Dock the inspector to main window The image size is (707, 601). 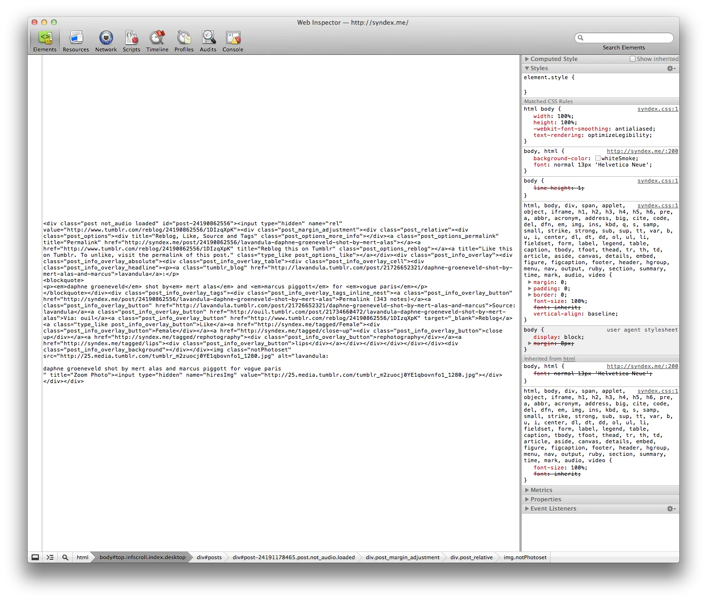(x=35, y=557)
